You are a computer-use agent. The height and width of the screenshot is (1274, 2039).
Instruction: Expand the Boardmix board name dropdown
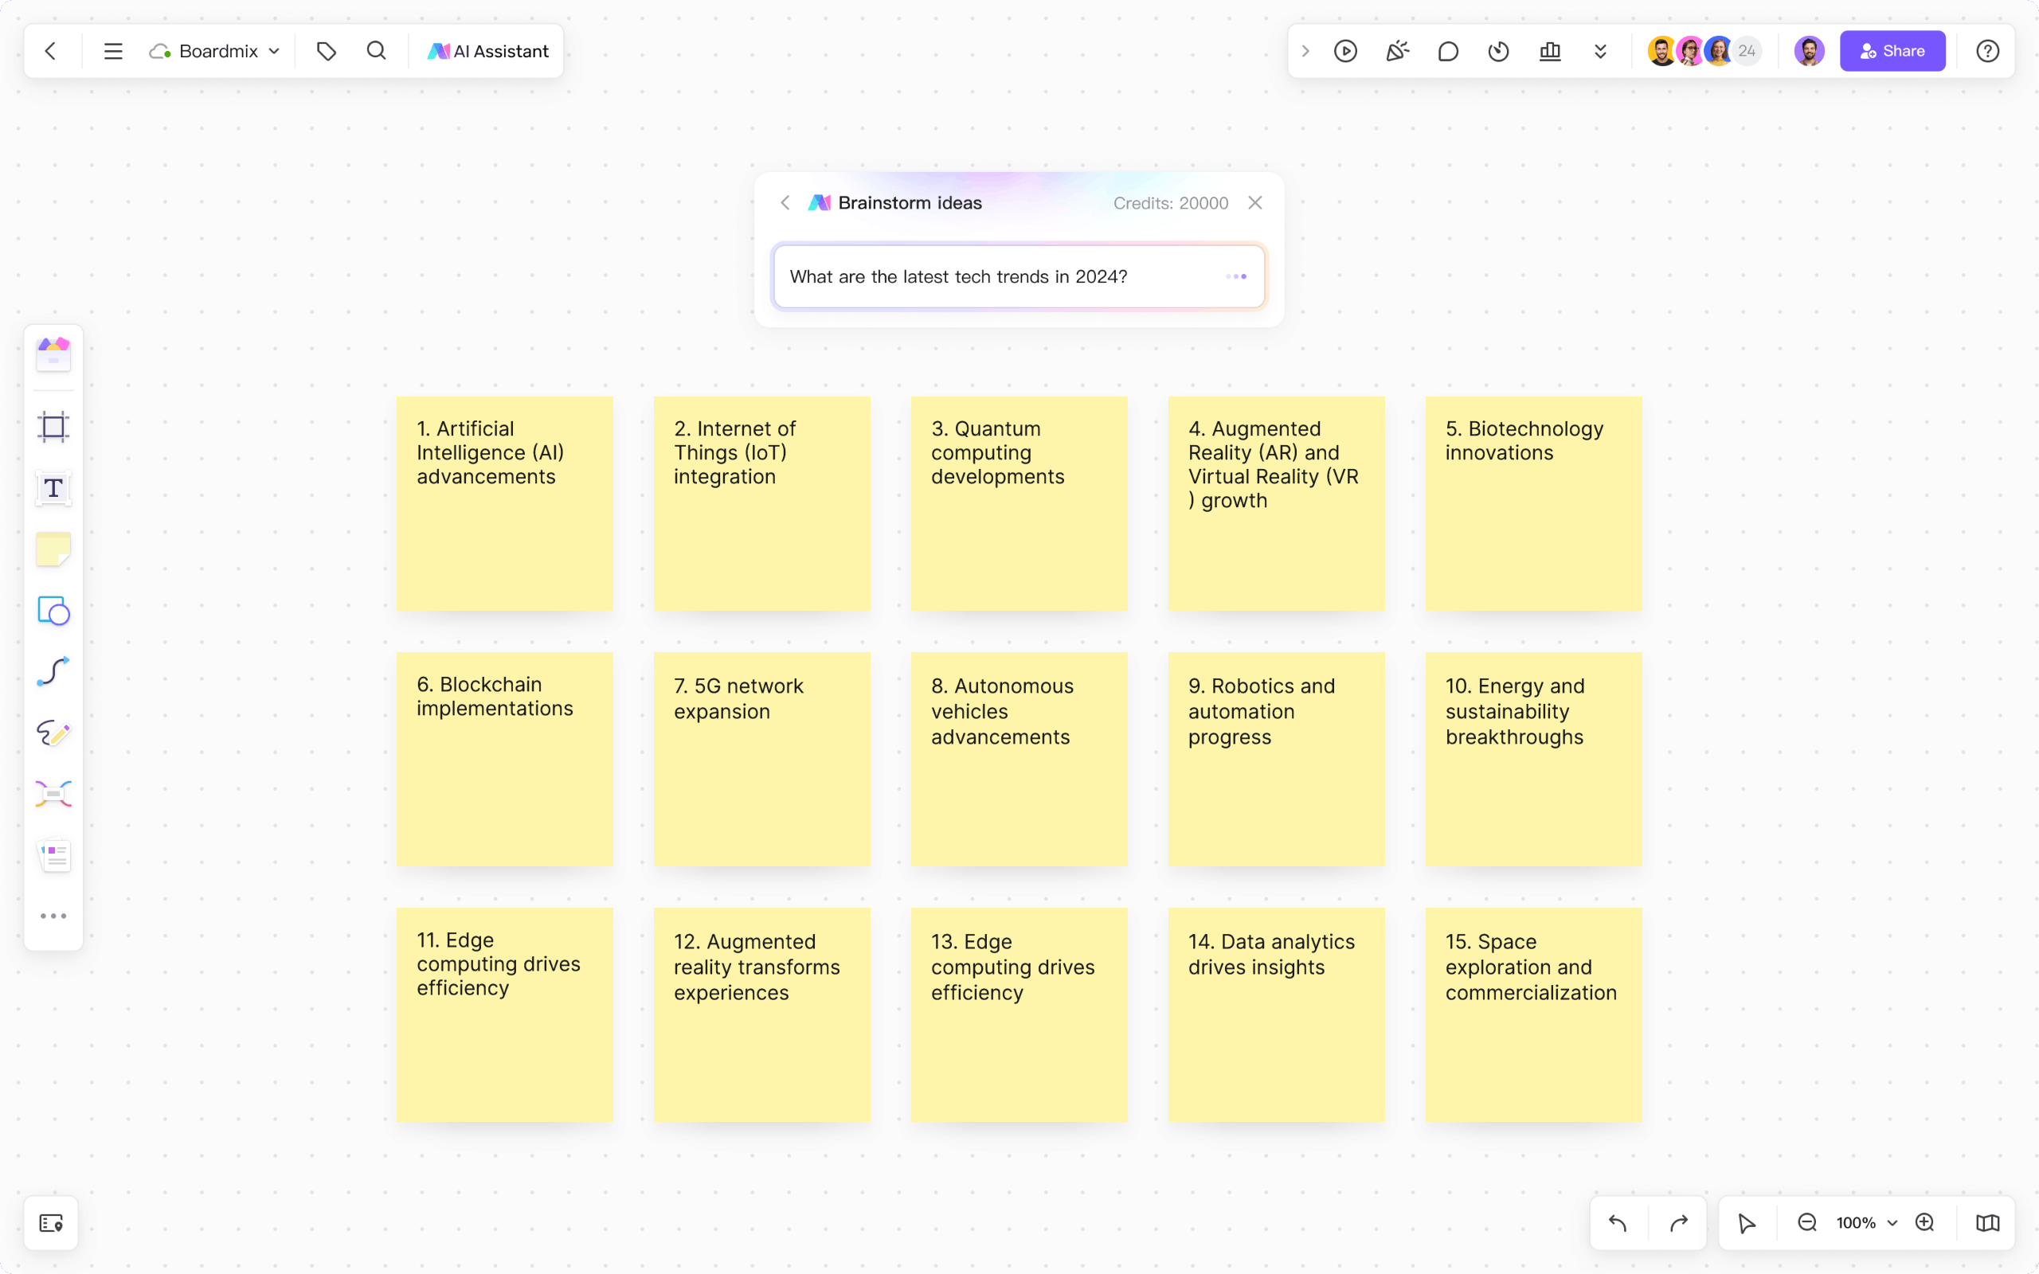[274, 50]
